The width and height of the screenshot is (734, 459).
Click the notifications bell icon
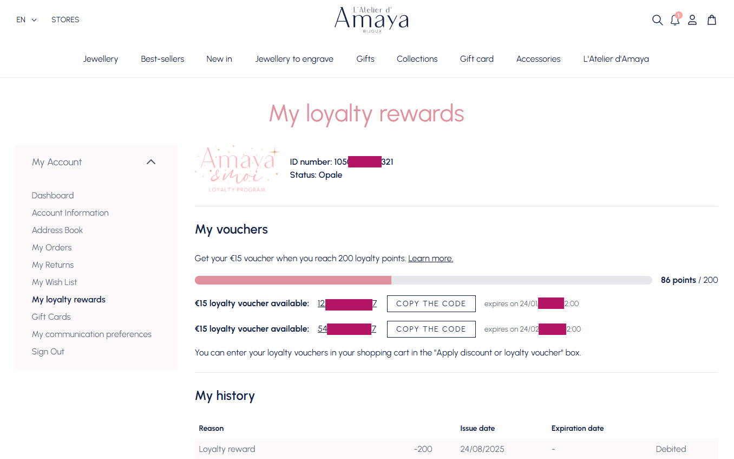(x=674, y=20)
